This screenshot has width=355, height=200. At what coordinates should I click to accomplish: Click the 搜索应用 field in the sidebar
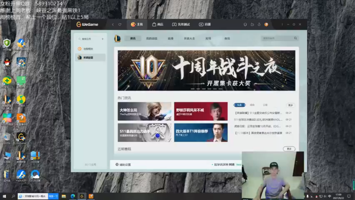coord(88,39)
